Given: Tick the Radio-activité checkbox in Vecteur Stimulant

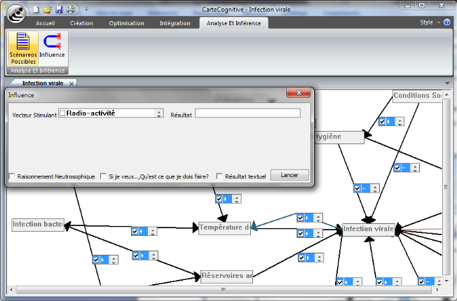Looking at the screenshot, I should point(62,113).
